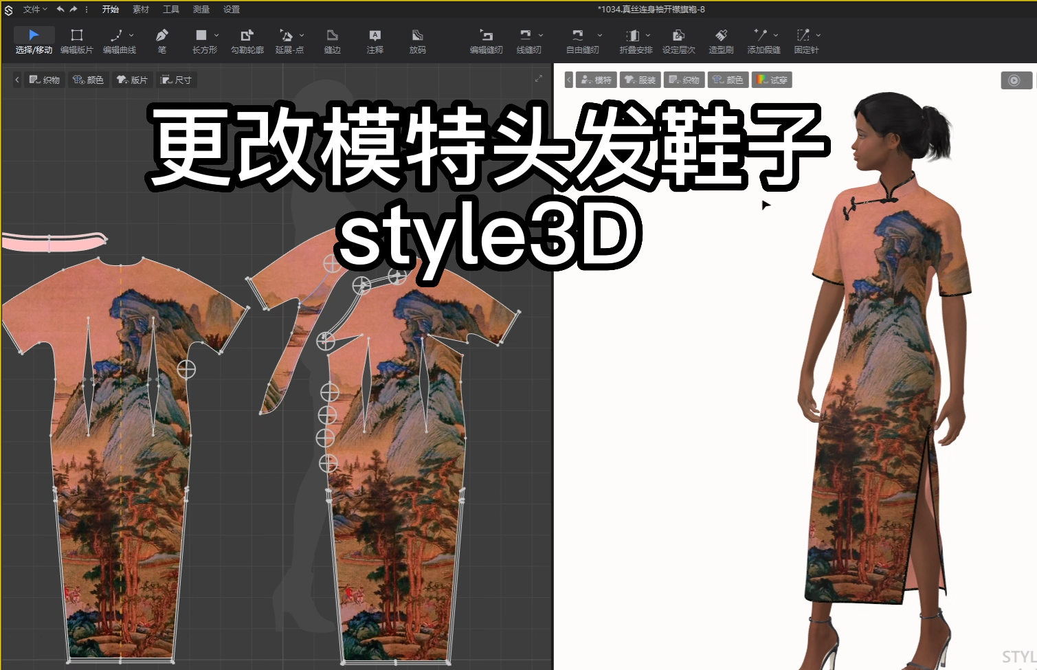Open the 测量 tab
Viewport: 1037px width, 670px height.
(201, 9)
